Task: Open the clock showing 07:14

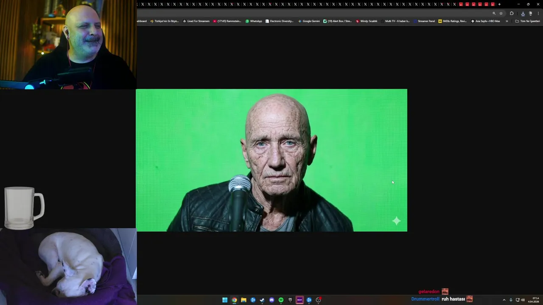Action: tap(534, 300)
